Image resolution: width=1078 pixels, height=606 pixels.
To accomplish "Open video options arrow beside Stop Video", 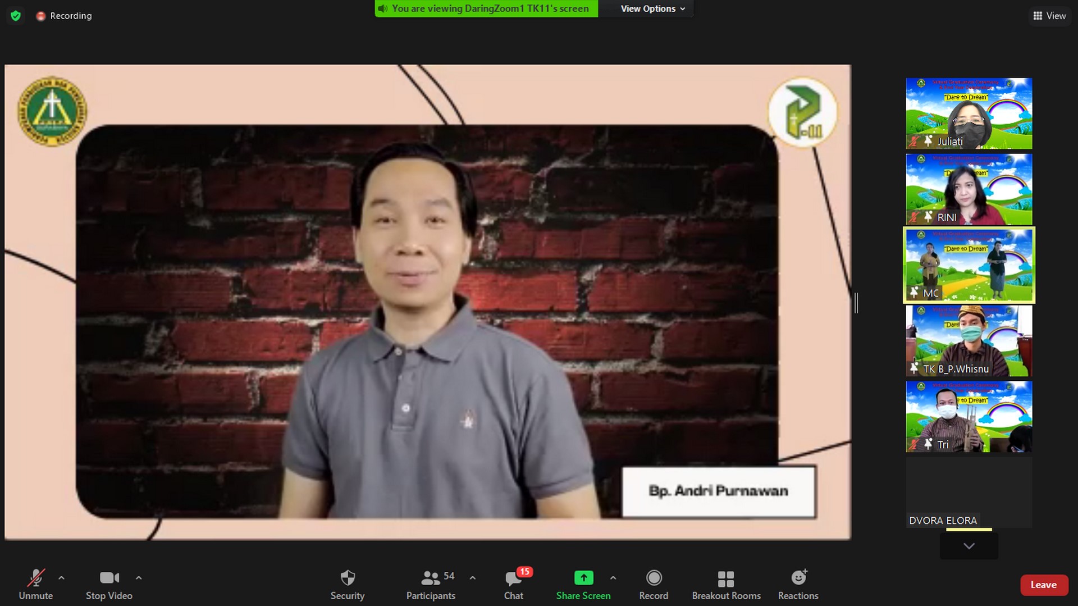I will pos(139,577).
